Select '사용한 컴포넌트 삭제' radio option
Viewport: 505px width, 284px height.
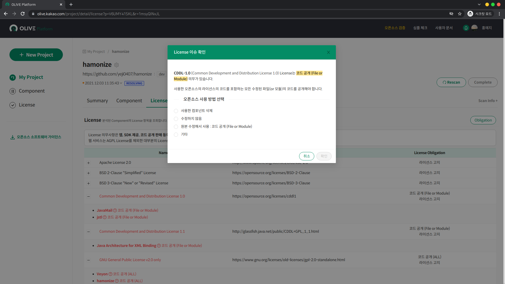176,111
